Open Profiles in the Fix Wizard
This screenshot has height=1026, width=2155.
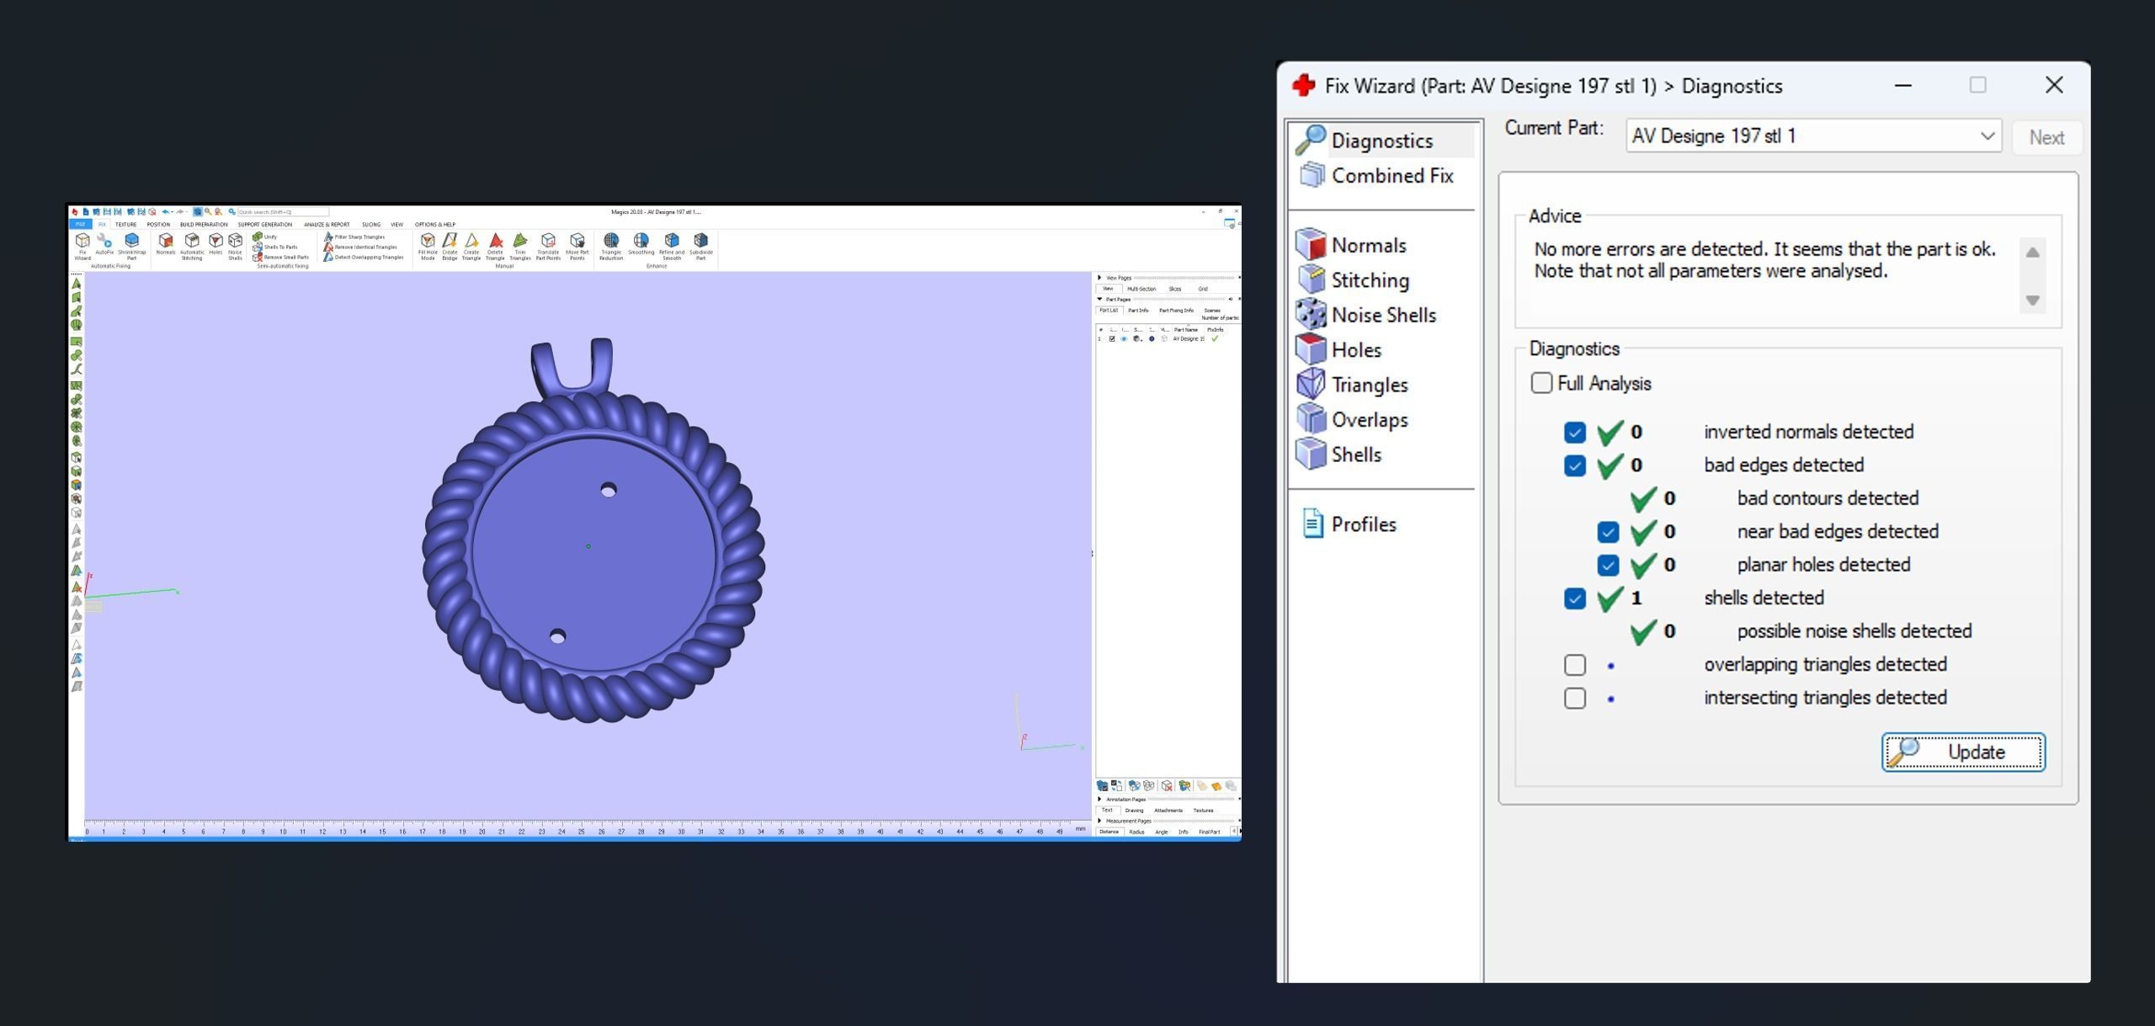pyautogui.click(x=1363, y=524)
